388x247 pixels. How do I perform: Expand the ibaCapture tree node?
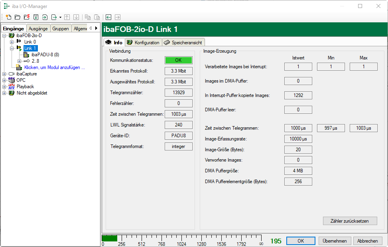[x=4, y=74]
